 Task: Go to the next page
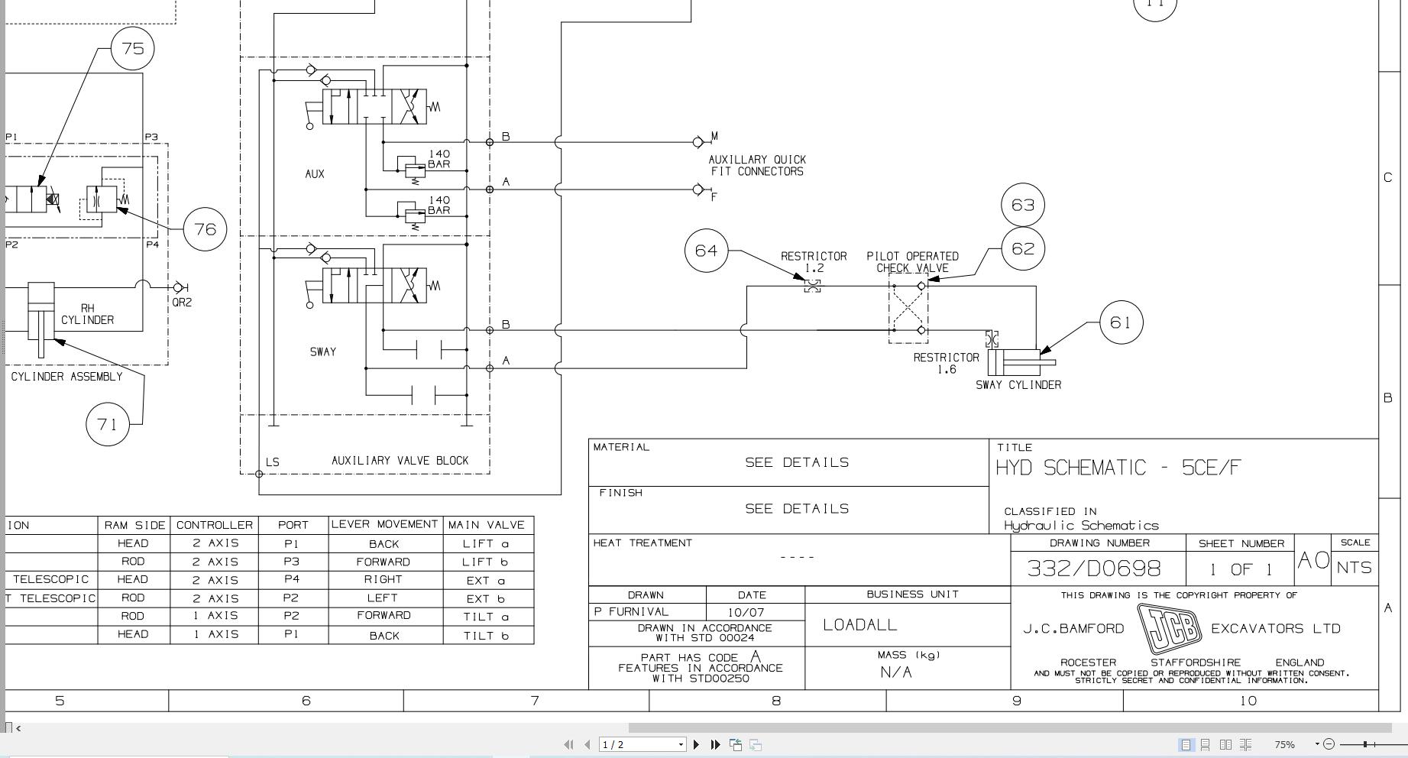[x=696, y=744]
